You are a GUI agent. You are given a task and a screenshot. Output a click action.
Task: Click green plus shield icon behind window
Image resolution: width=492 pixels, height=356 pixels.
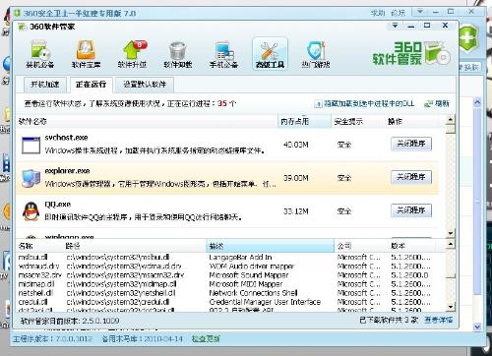(x=468, y=38)
